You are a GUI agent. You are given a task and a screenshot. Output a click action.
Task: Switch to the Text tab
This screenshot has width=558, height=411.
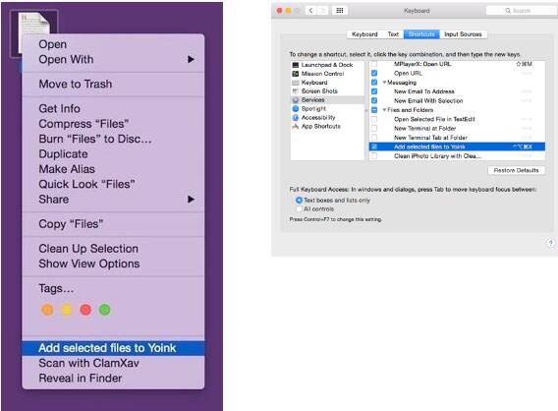[x=393, y=34]
